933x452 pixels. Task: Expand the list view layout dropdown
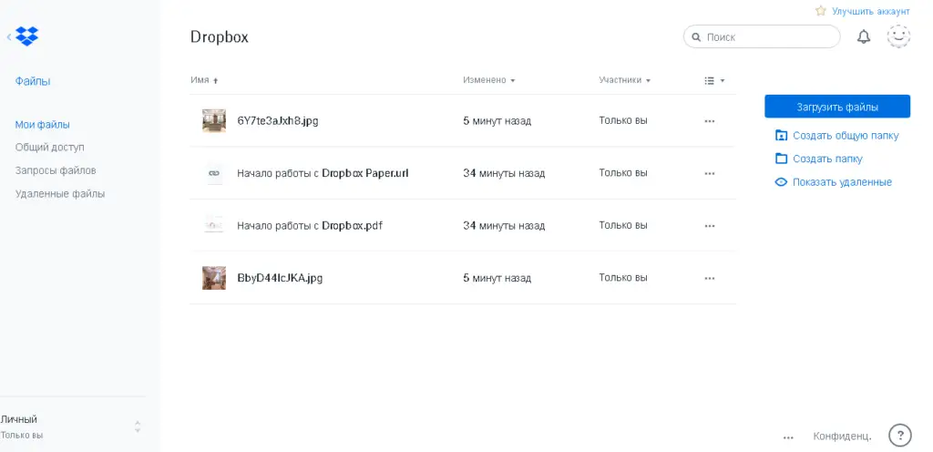[714, 80]
